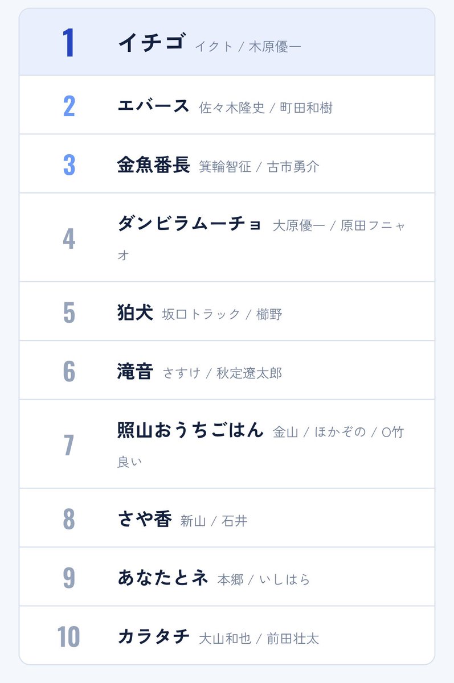Screen dimensions: 454x683
Task: Click member names 箕輪智征 / 古市勇介
Action: tap(259, 167)
